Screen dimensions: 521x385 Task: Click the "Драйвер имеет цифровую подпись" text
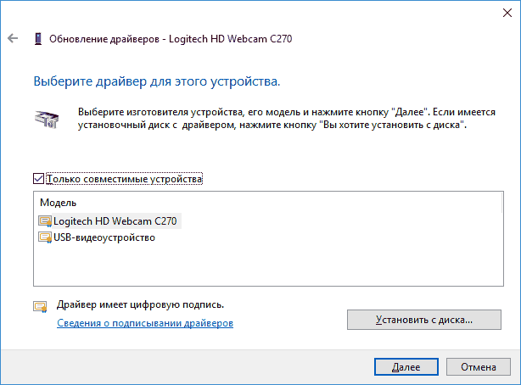(x=140, y=304)
